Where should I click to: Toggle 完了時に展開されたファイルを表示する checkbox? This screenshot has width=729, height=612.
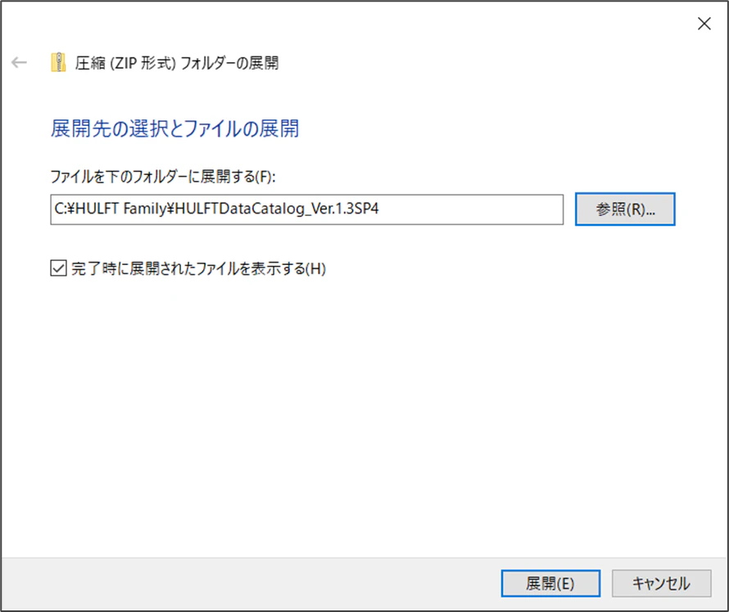pyautogui.click(x=59, y=268)
